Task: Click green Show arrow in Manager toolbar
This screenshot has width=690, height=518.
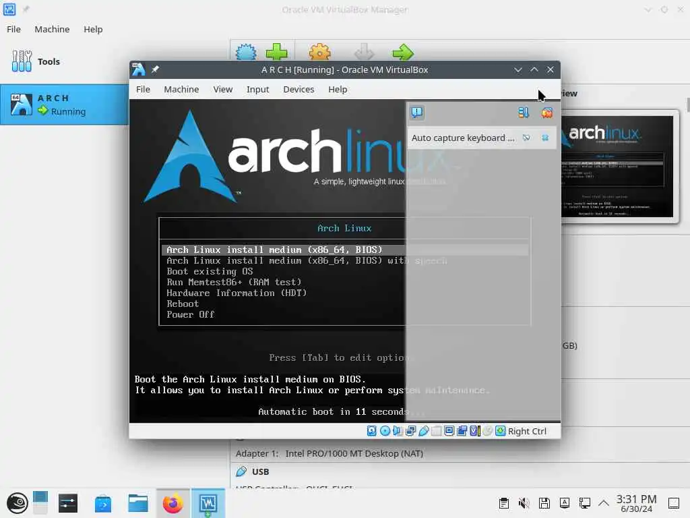Action: 403,52
